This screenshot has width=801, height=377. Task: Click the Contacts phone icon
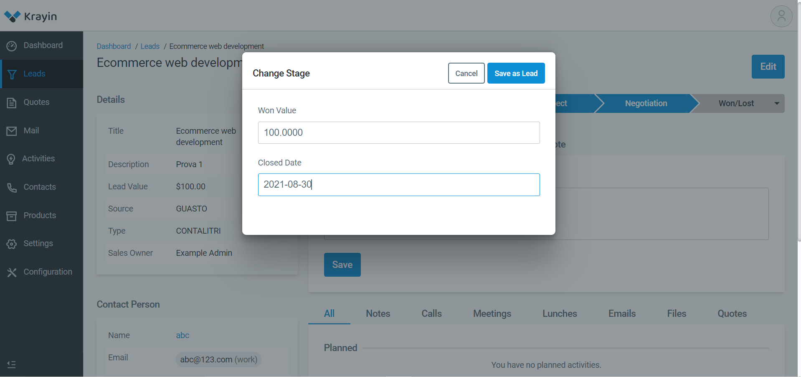tap(12, 188)
